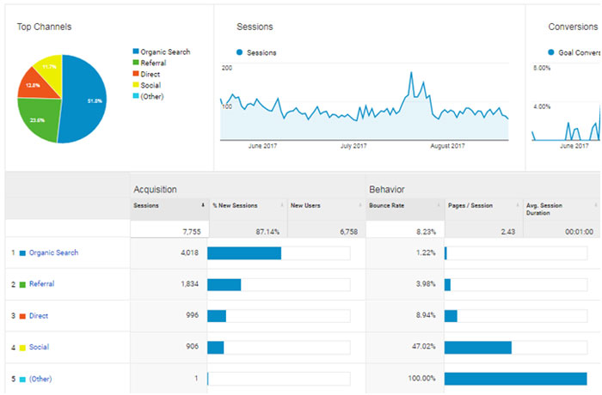Click the yellow square beside Social row
Image resolution: width=602 pixels, height=395 pixels.
click(x=22, y=348)
